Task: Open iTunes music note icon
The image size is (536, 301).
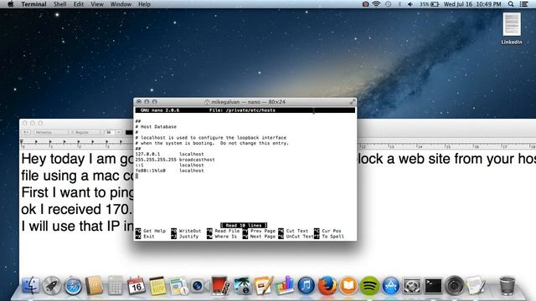Action: 306,286
